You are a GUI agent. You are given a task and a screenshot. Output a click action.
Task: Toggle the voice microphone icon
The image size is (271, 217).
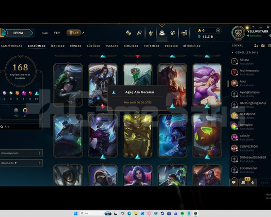(253, 182)
